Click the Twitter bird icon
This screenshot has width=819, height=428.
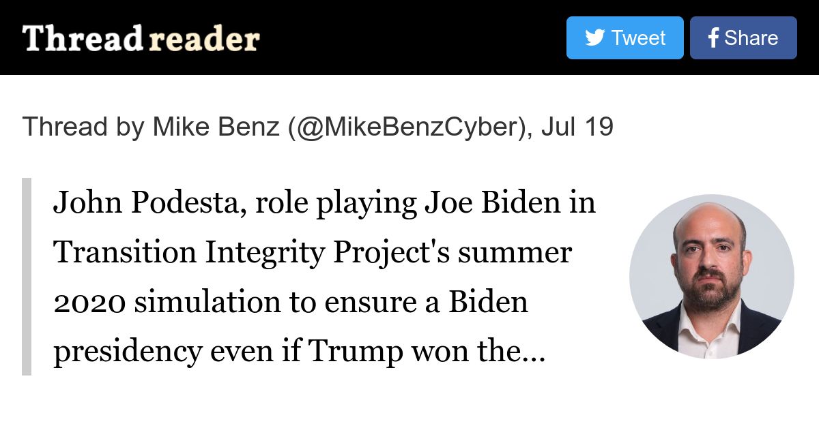[x=594, y=37]
